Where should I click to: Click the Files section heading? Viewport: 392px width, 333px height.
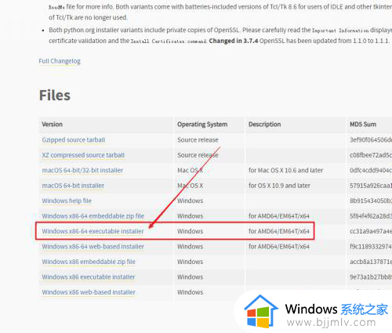click(x=55, y=95)
